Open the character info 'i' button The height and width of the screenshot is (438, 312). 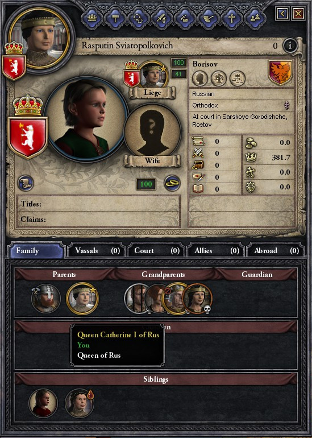(290, 46)
